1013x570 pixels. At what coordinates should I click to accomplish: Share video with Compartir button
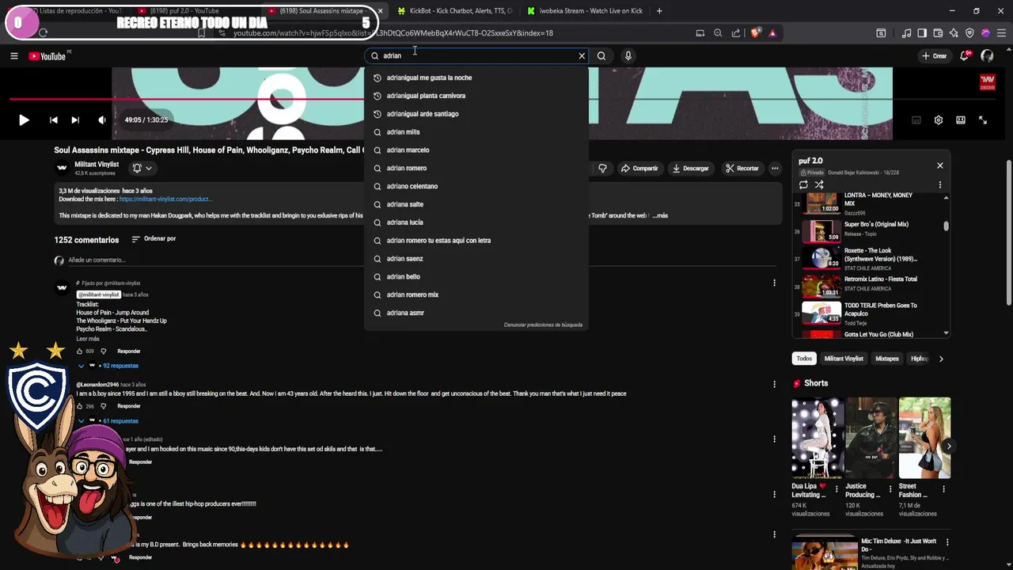click(x=639, y=168)
